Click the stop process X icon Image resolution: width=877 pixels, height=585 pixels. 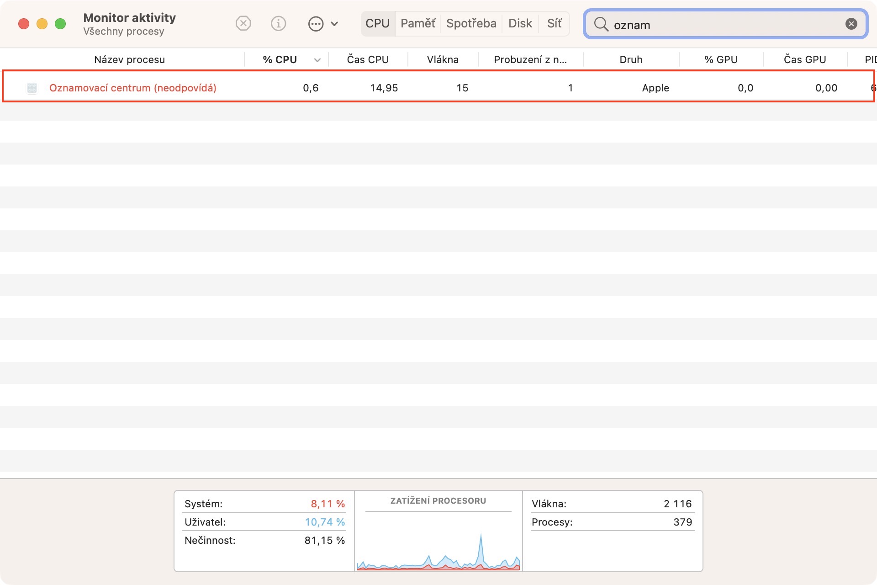click(x=243, y=23)
